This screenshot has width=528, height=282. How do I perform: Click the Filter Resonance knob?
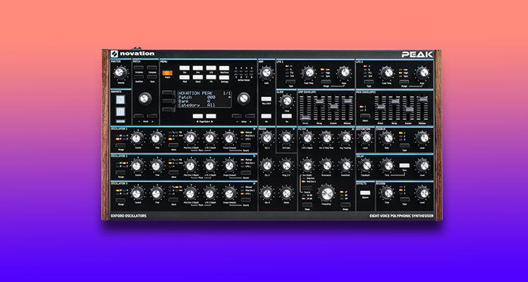click(326, 165)
